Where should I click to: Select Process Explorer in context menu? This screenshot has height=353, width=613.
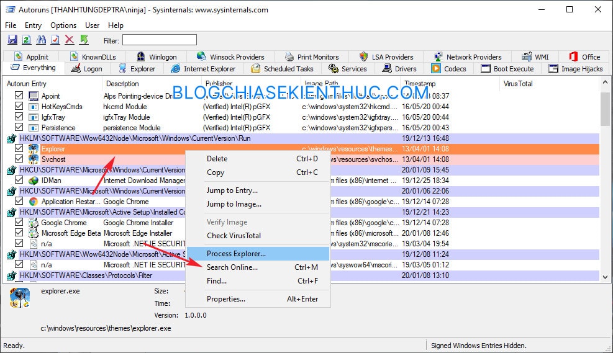[258, 254]
